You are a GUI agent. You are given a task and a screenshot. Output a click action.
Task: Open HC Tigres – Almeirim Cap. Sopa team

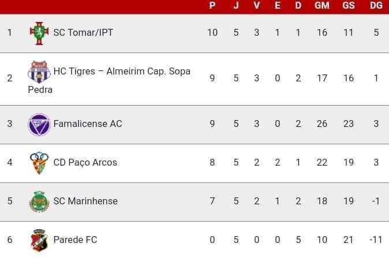pos(122,72)
